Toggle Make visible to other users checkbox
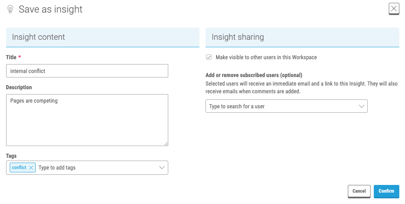 click(209, 57)
